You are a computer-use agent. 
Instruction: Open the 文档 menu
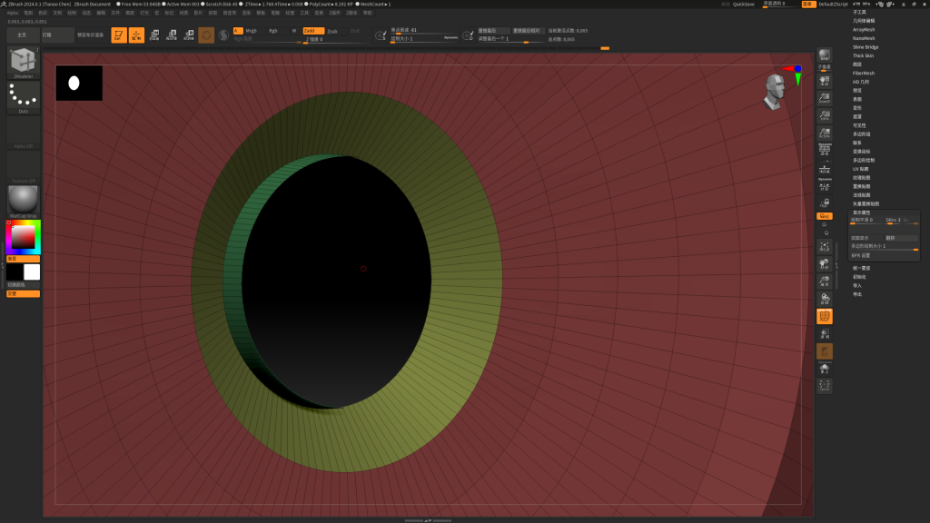(x=57, y=13)
